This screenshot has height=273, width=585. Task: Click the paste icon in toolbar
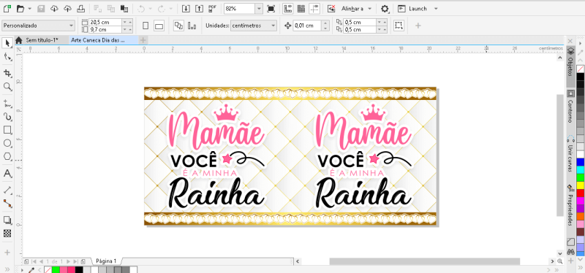(124, 9)
